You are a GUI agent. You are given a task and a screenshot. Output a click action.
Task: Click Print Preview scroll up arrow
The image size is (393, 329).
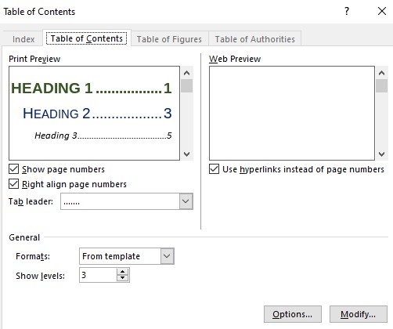tap(186, 73)
